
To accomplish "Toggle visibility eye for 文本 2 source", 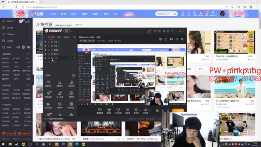I will pos(45,42).
